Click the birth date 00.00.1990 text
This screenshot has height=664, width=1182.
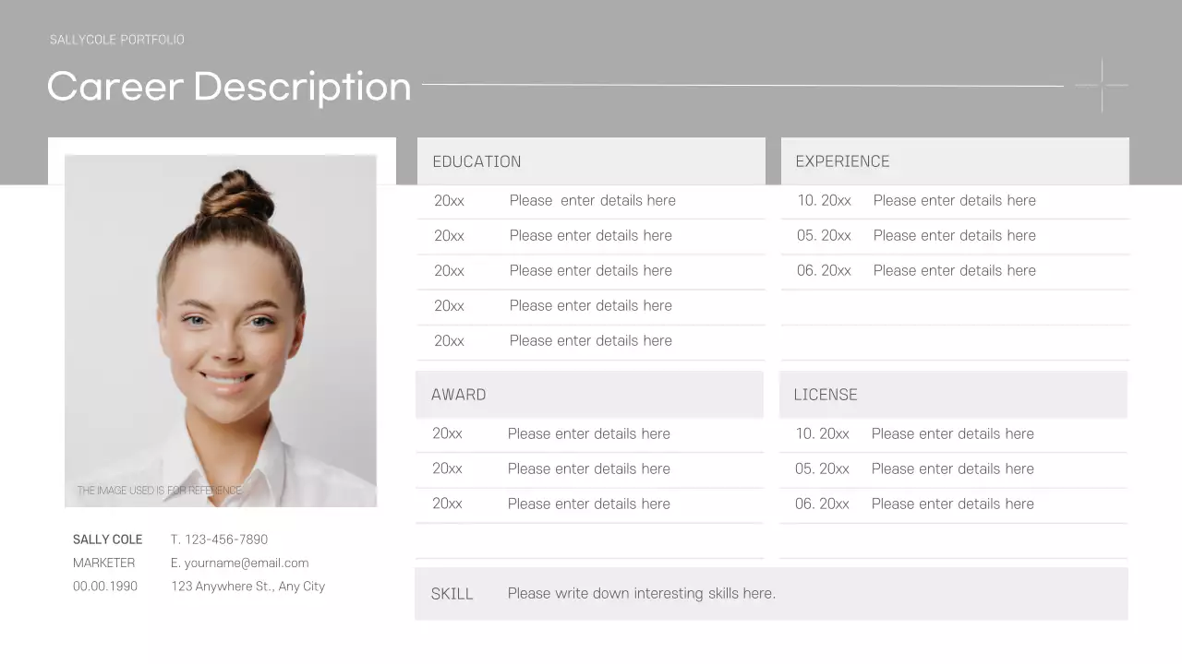pyautogui.click(x=105, y=586)
